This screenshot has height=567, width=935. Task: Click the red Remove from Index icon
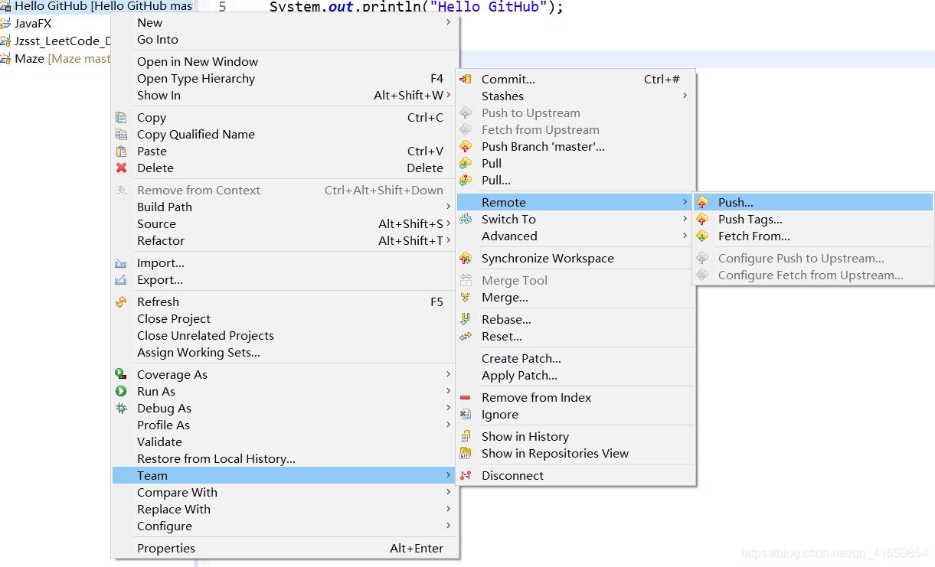[x=465, y=397]
